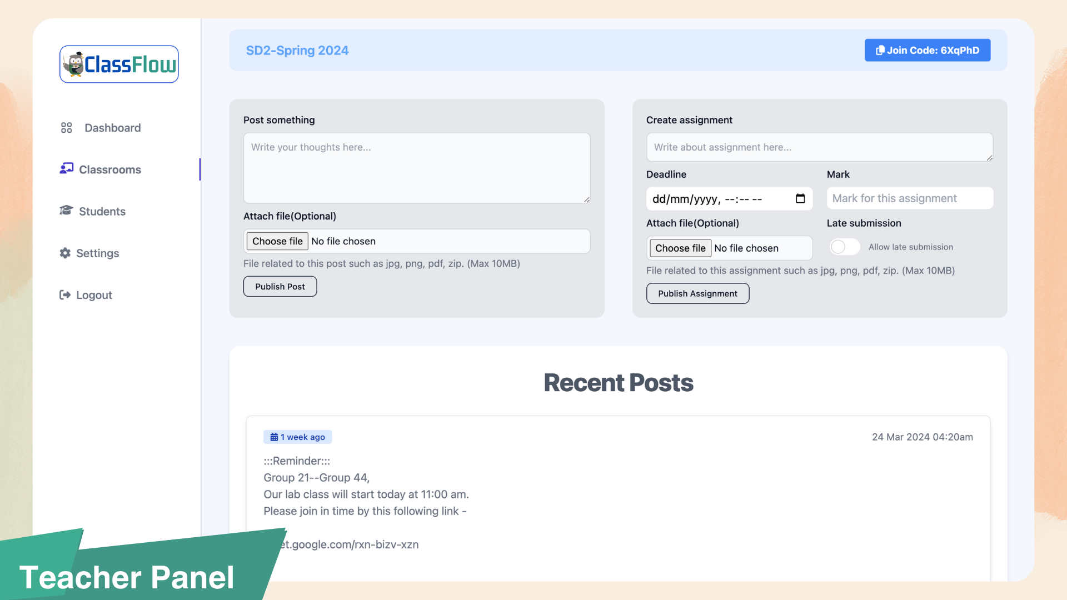The image size is (1067, 600).
Task: Click the 'Create assignment' heading
Action: 689,120
